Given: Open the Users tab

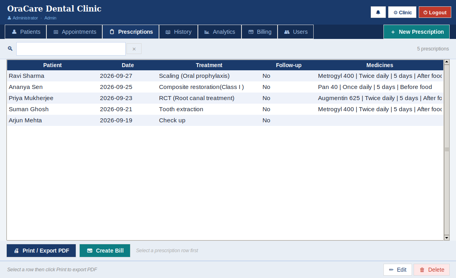Looking at the screenshot, I should [x=296, y=32].
